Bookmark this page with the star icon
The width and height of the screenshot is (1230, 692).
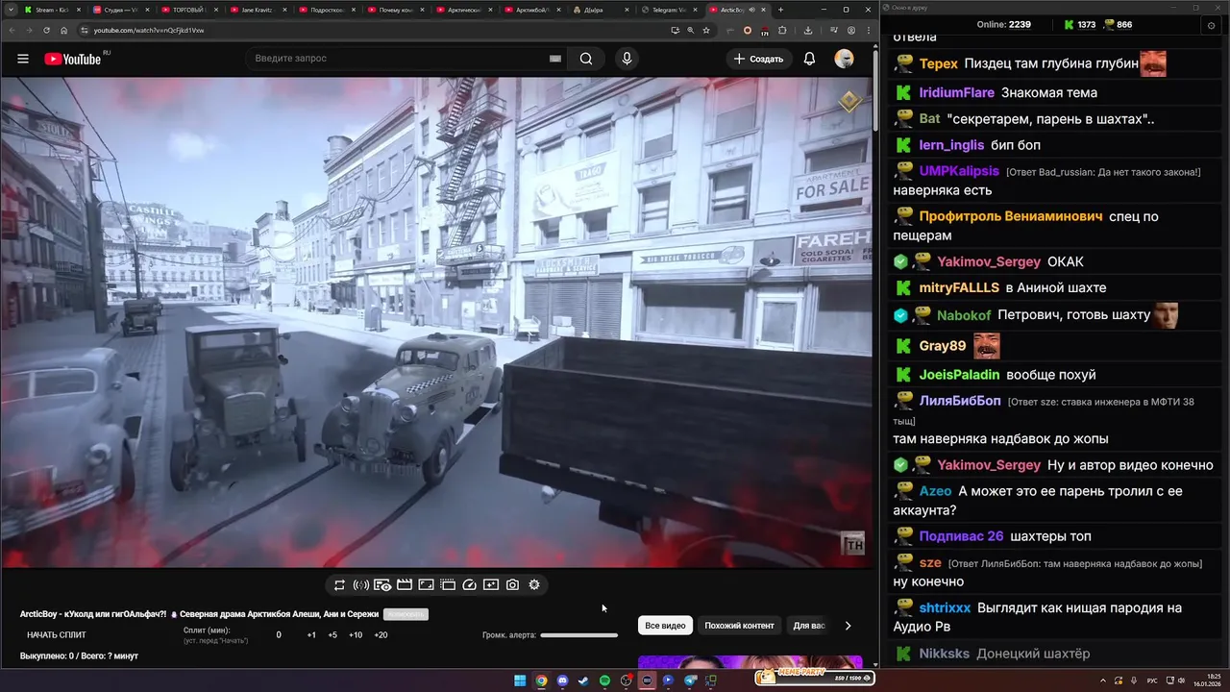click(706, 30)
